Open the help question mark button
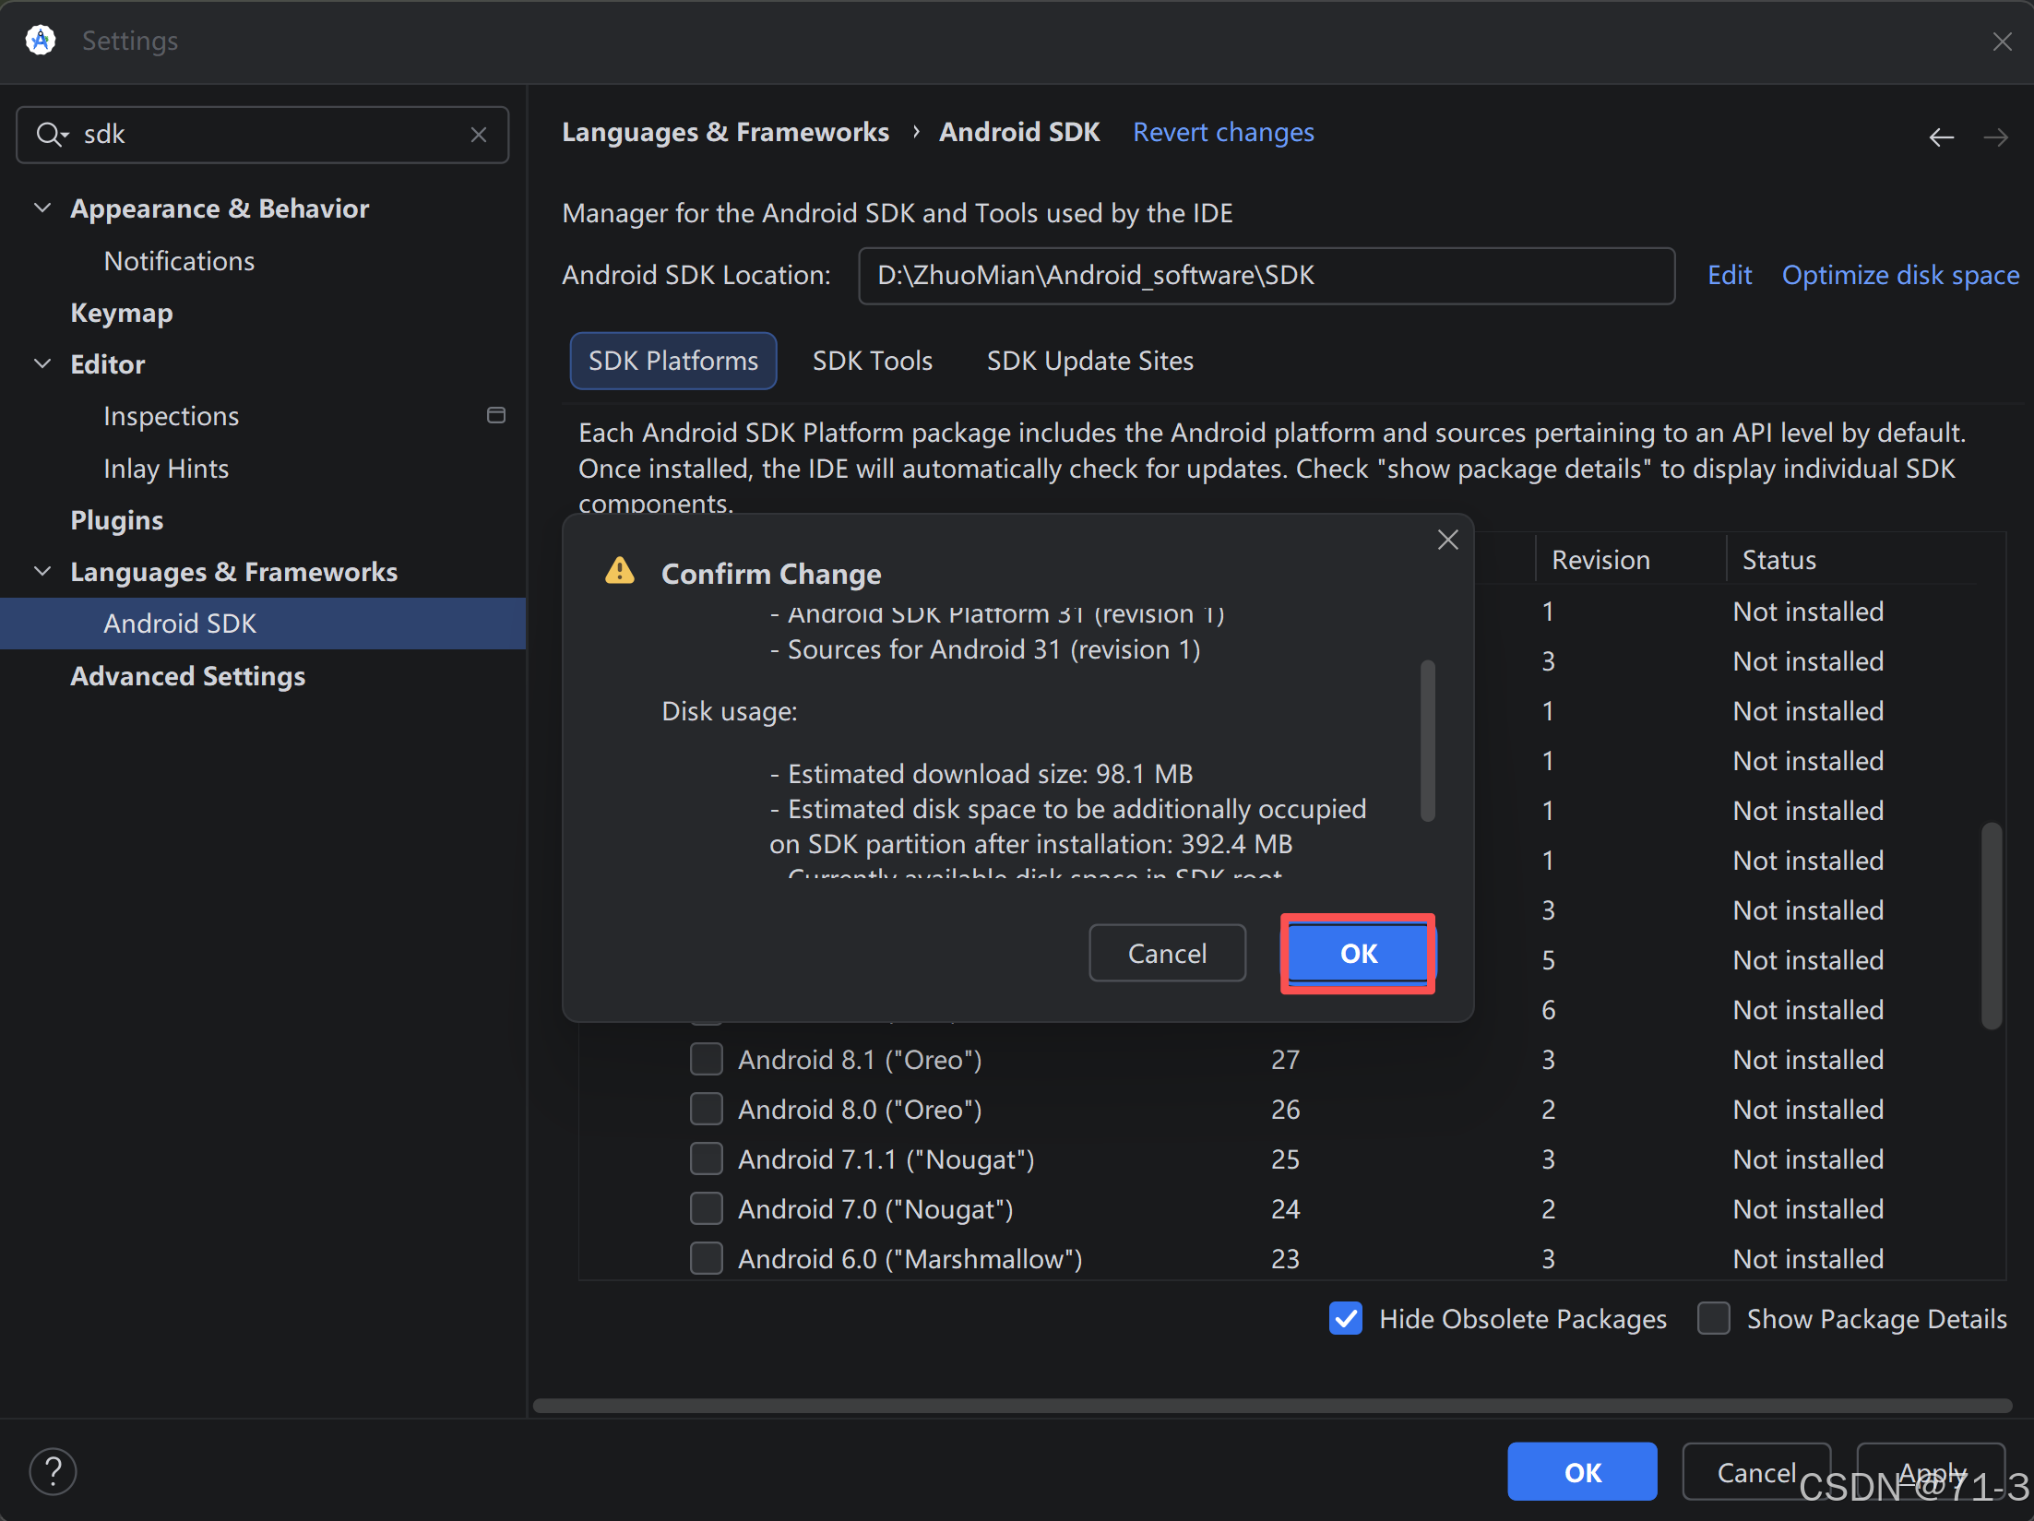 54,1471
